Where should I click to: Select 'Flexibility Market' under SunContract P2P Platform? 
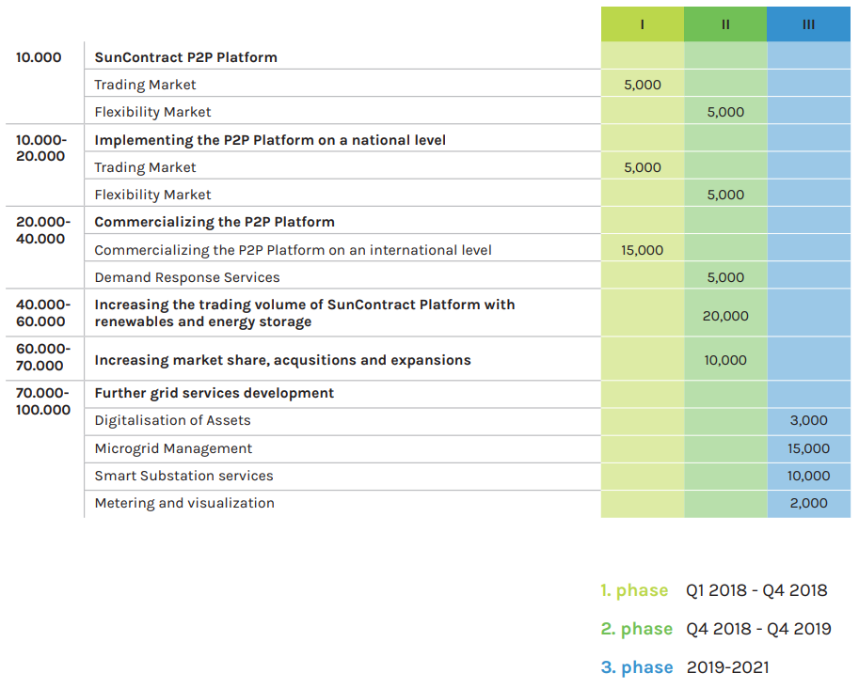(152, 112)
